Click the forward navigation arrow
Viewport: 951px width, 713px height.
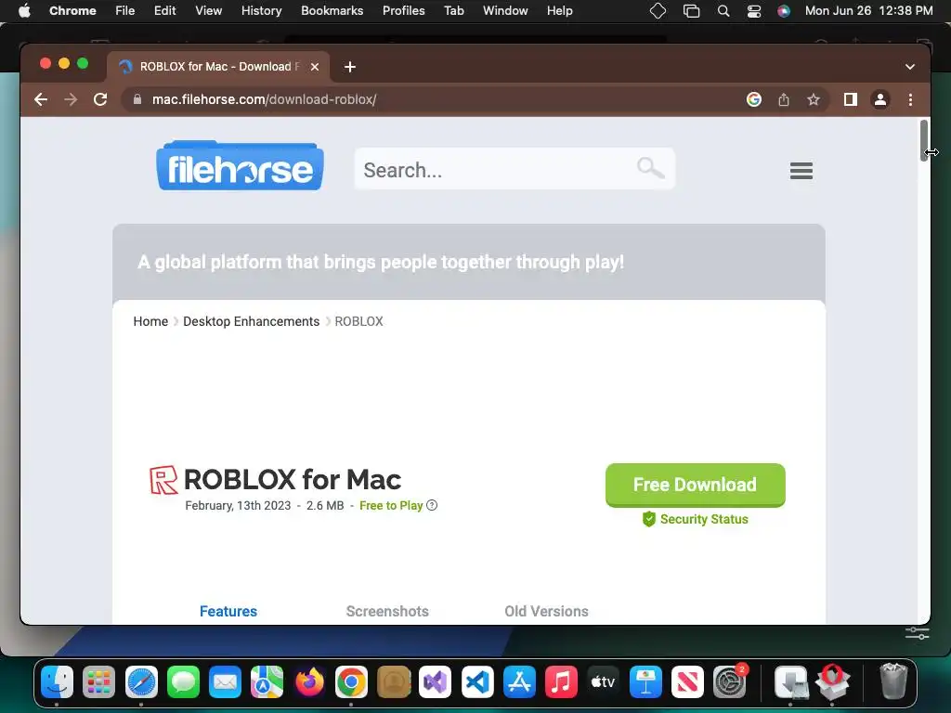coord(71,99)
